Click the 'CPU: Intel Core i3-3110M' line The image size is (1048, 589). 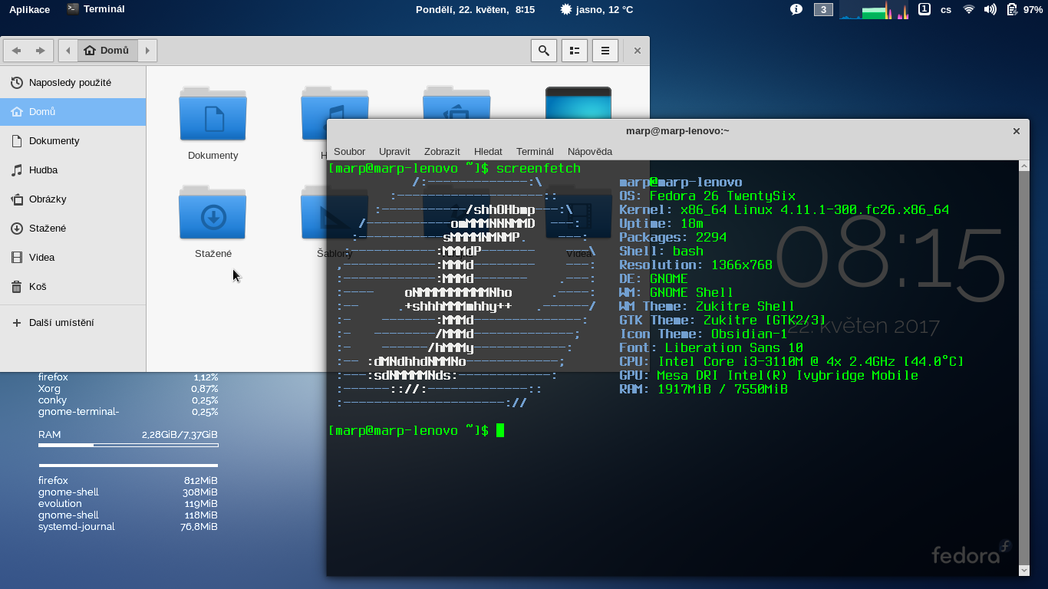(792, 362)
